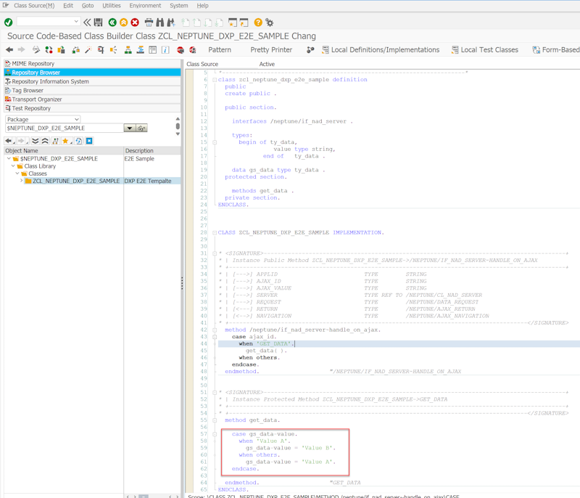Click the Expand All double-chevron-down icon

[x=35, y=141]
